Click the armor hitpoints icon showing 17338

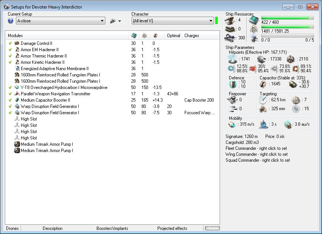tap(261, 59)
